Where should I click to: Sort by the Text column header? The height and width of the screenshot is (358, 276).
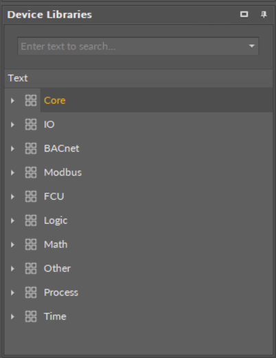pos(139,78)
